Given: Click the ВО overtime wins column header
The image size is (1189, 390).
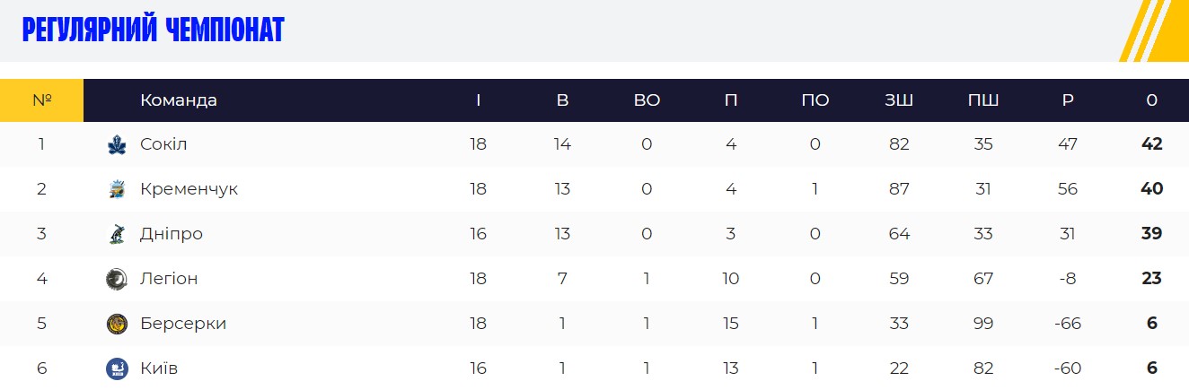Looking at the screenshot, I should (647, 100).
